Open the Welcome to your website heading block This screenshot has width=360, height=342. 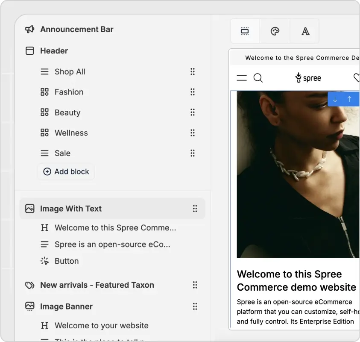point(101,326)
